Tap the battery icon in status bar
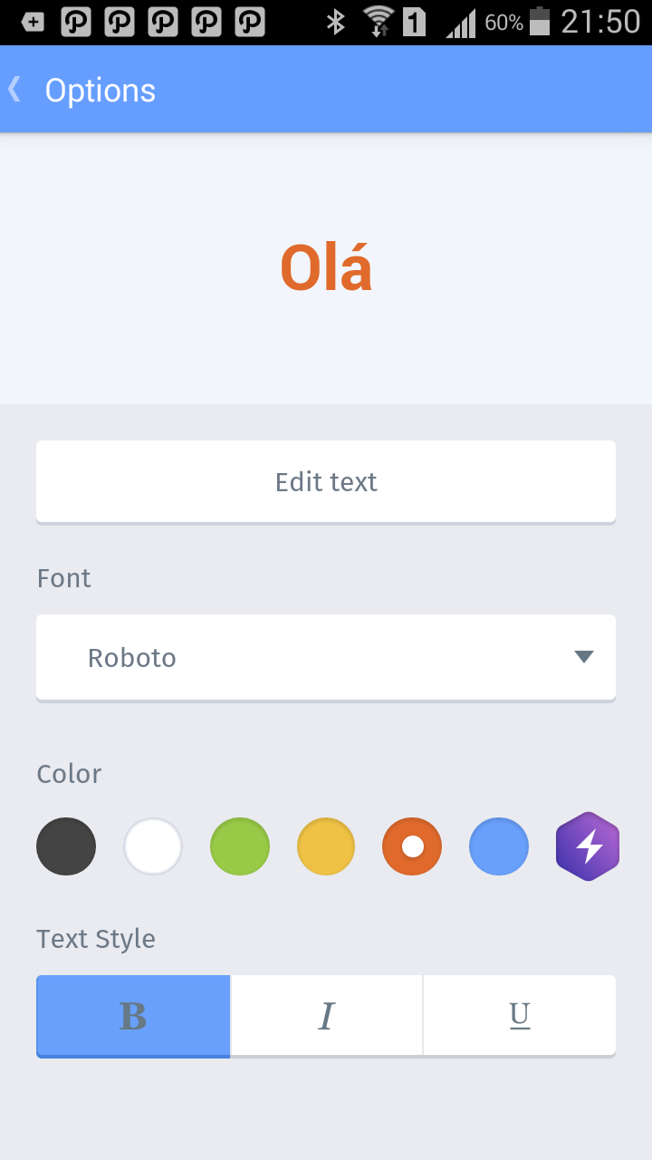This screenshot has height=1160, width=652. click(540, 22)
